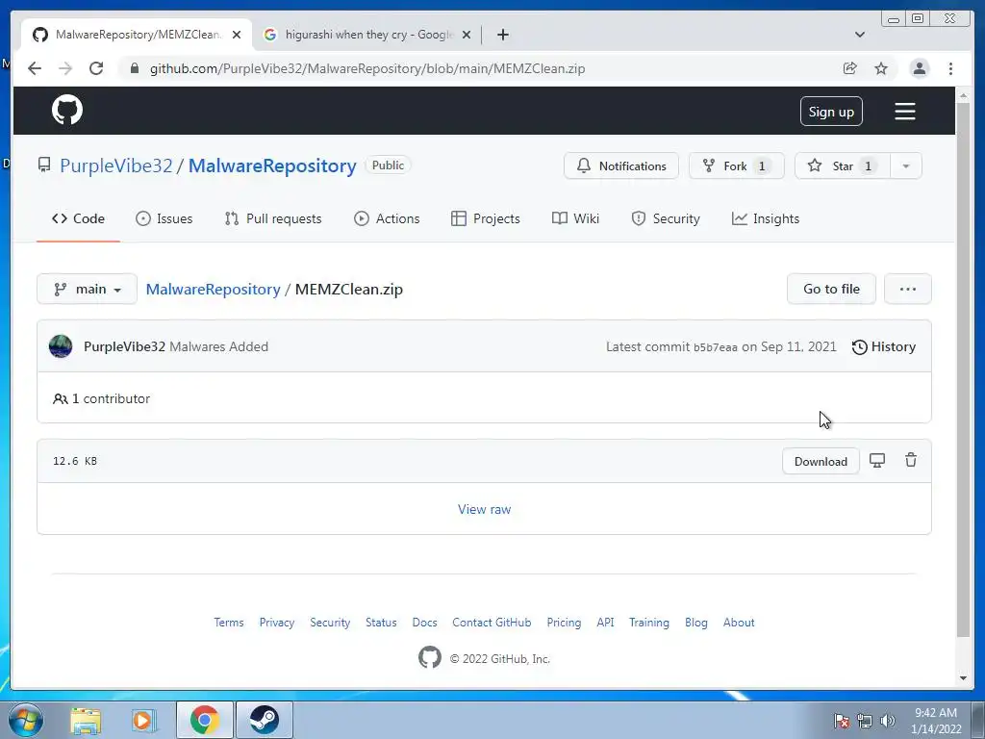Screen dimensions: 985x739
Task: Close the MalwareRepository tab
Action: pos(237,35)
